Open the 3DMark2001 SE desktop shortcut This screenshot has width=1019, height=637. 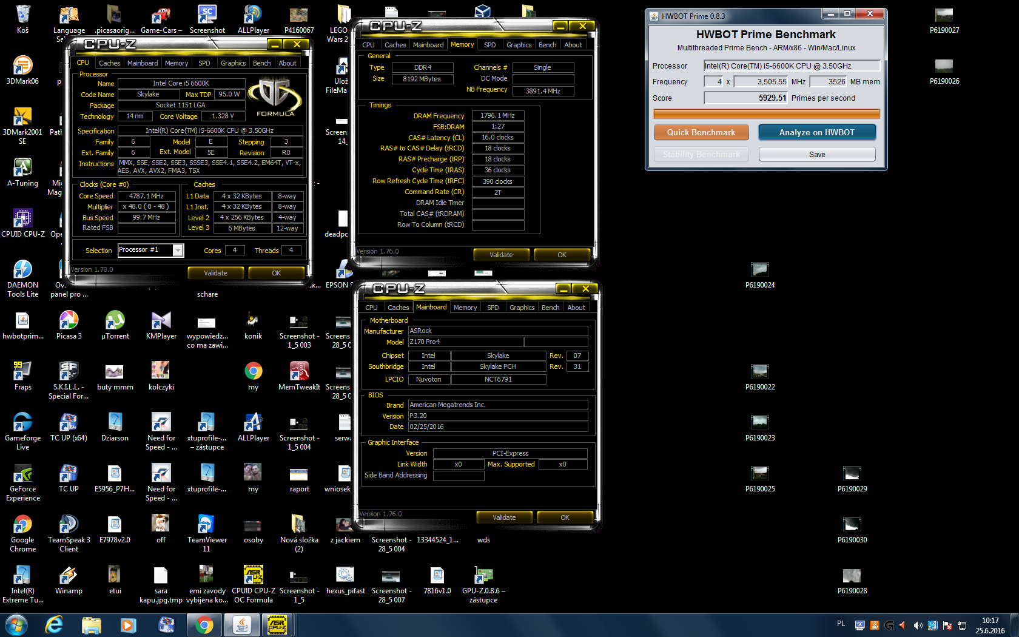[x=22, y=126]
